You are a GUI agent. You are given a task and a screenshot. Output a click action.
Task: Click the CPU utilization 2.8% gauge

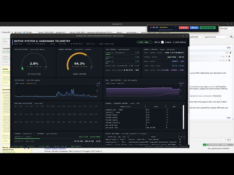click(34, 62)
